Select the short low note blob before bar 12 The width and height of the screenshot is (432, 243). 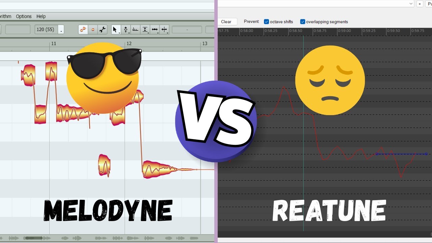[104, 165]
